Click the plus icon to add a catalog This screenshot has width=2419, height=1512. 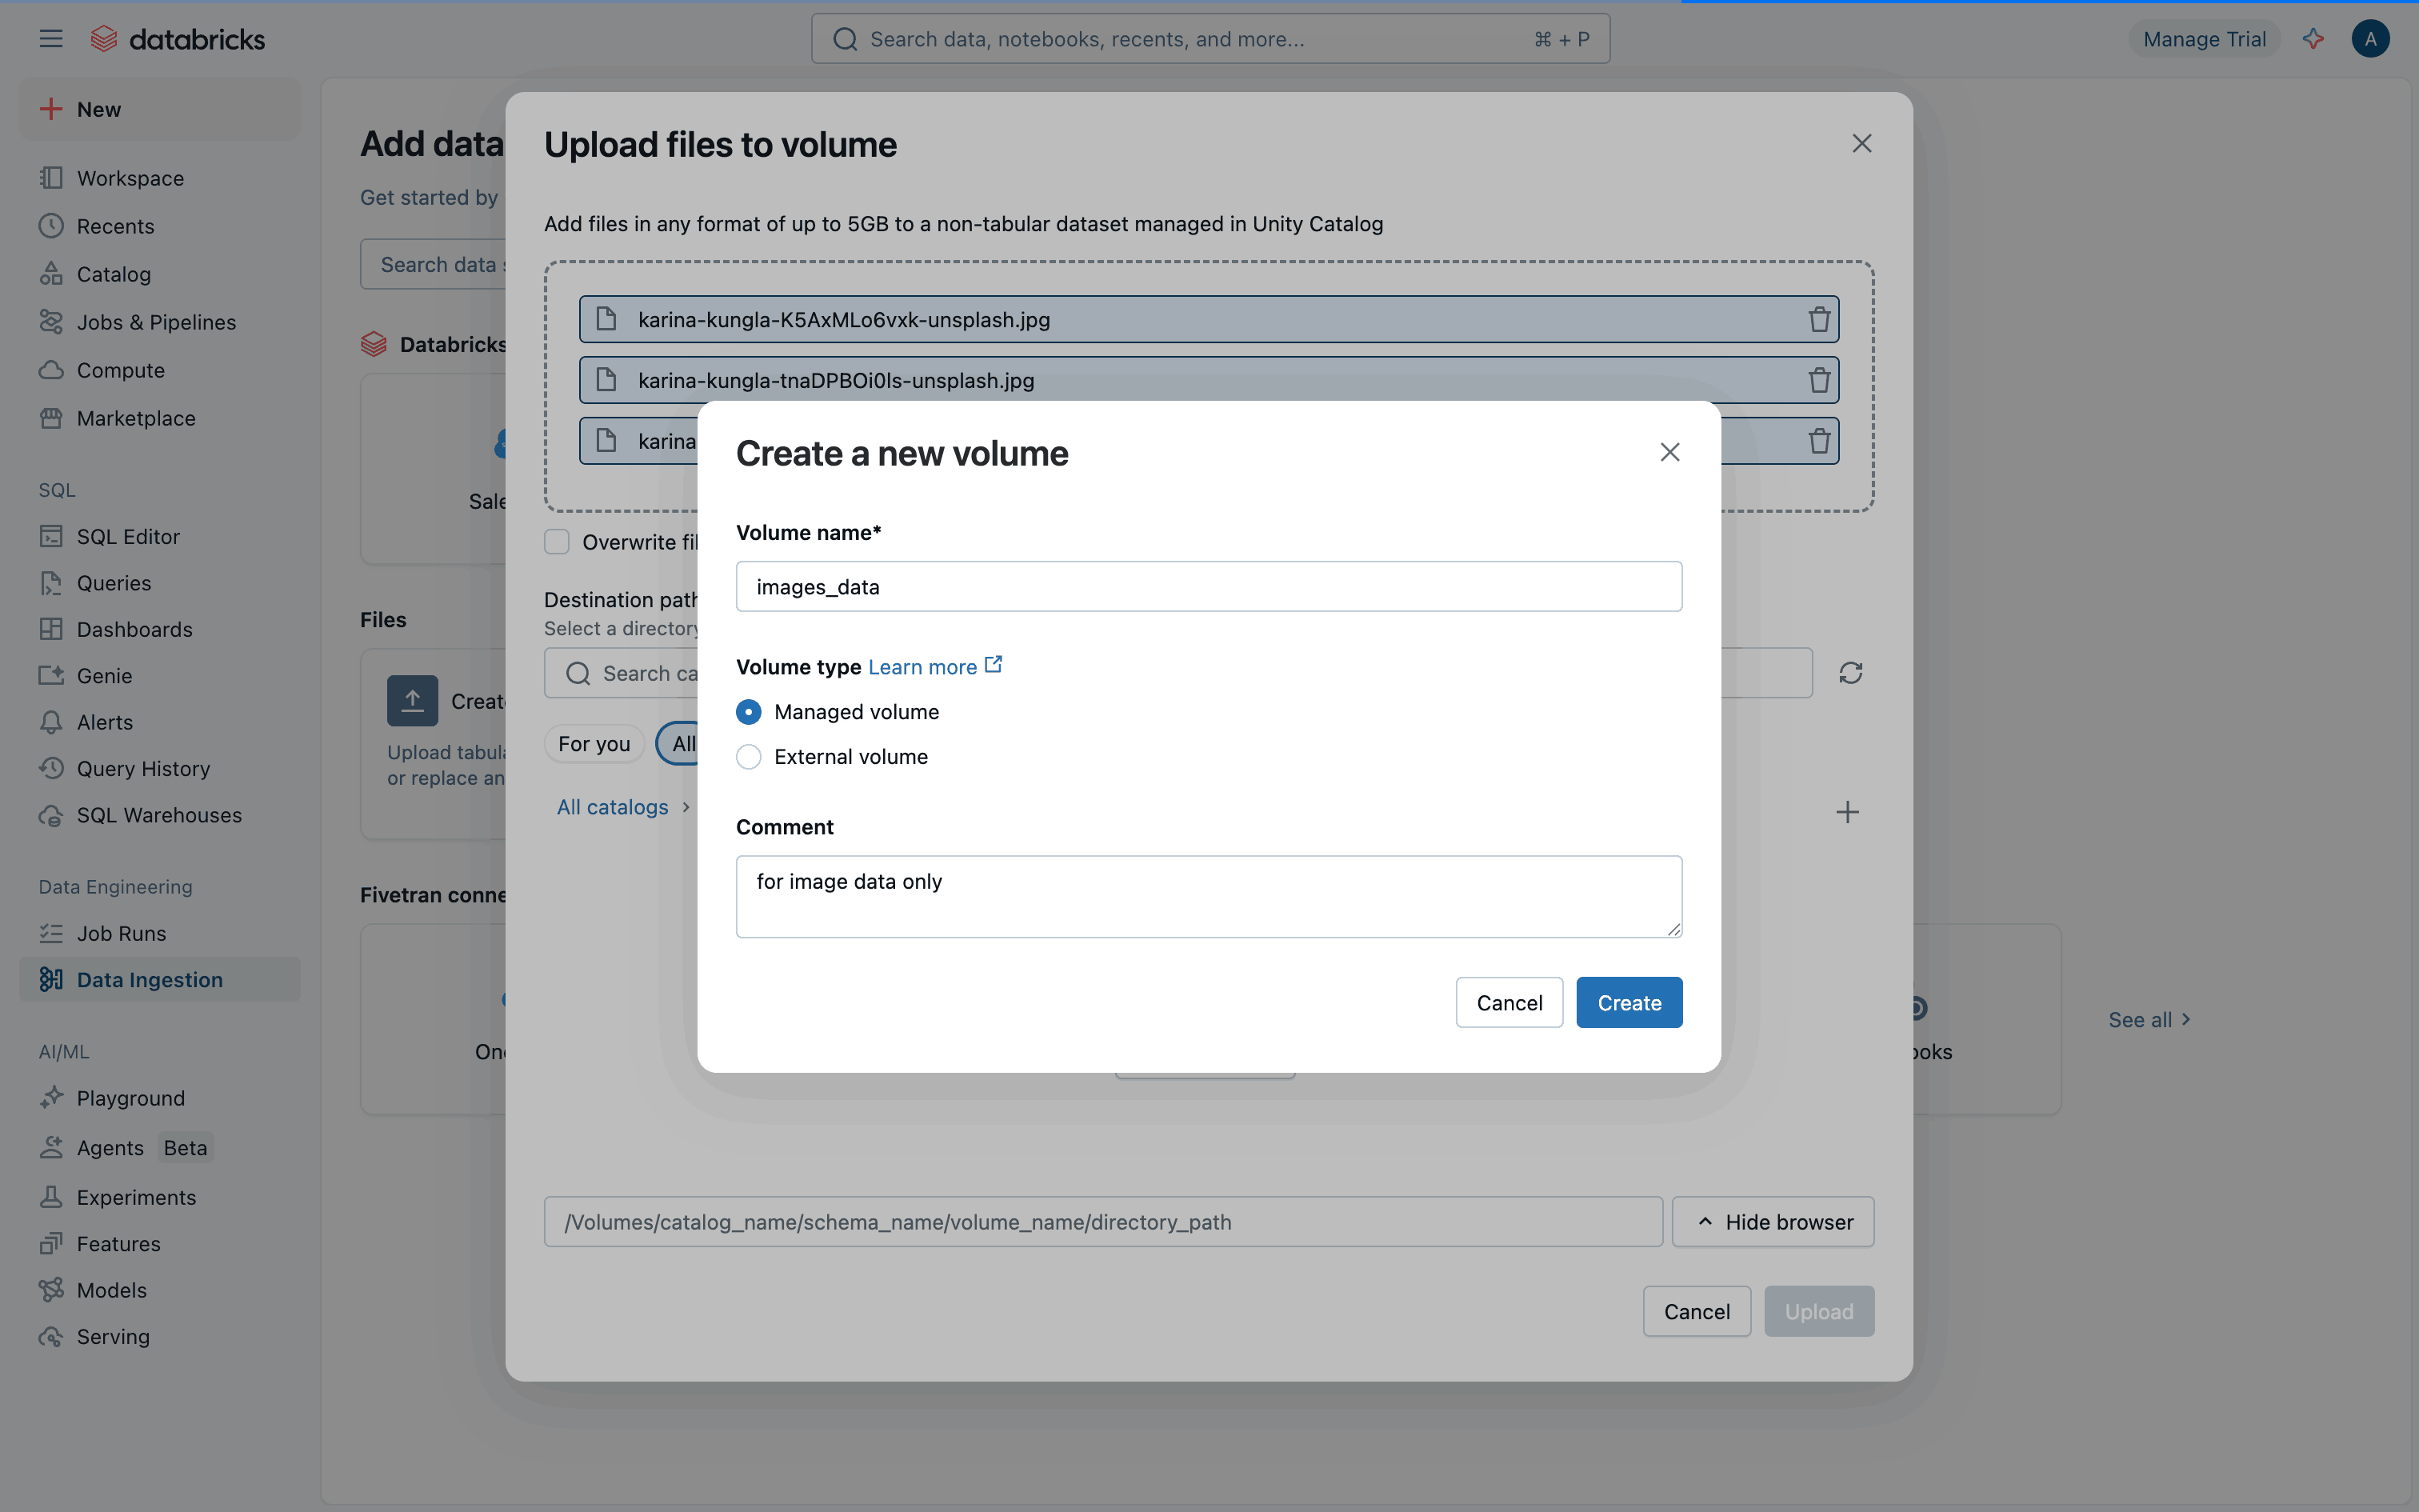1846,811
